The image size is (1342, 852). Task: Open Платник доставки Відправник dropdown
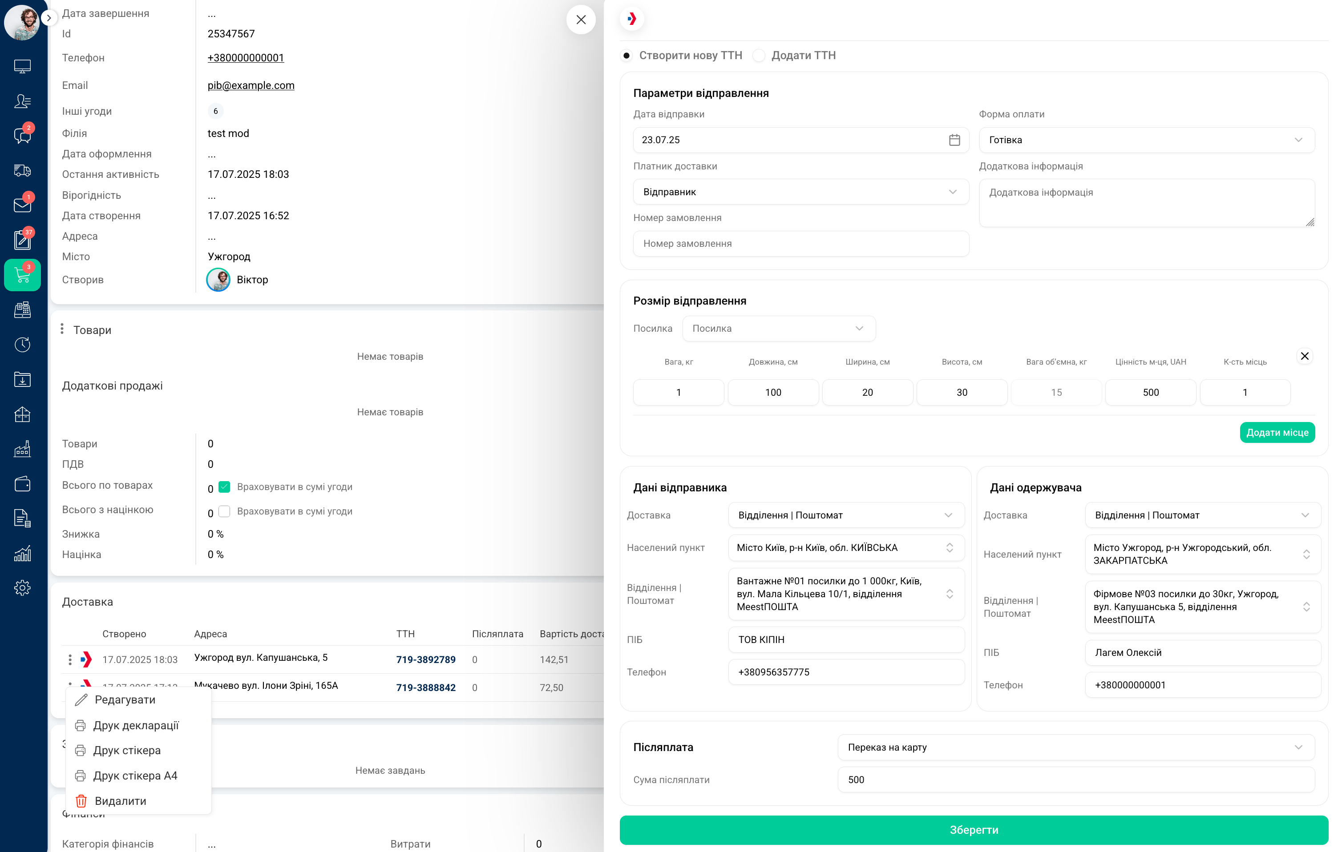[801, 192]
